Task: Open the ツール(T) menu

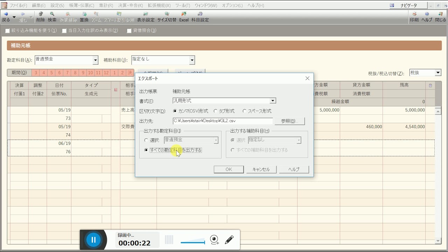Action: (182, 6)
